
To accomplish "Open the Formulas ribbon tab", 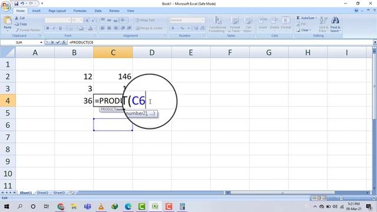I will coord(80,11).
